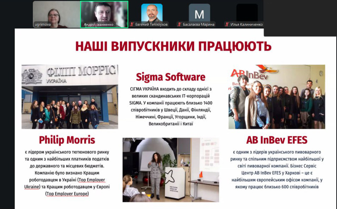Open the presenter at podium photo
337x209 pixels.
coord(171,170)
